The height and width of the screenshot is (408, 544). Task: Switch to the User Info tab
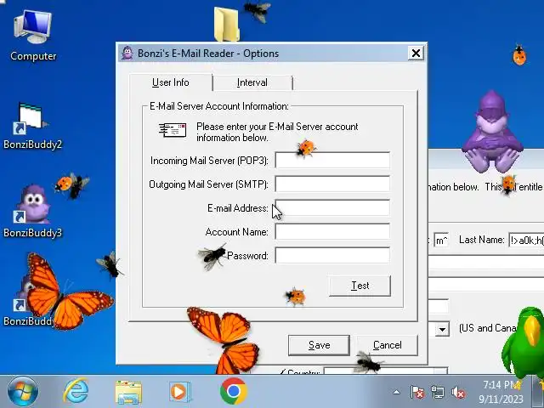tap(171, 82)
